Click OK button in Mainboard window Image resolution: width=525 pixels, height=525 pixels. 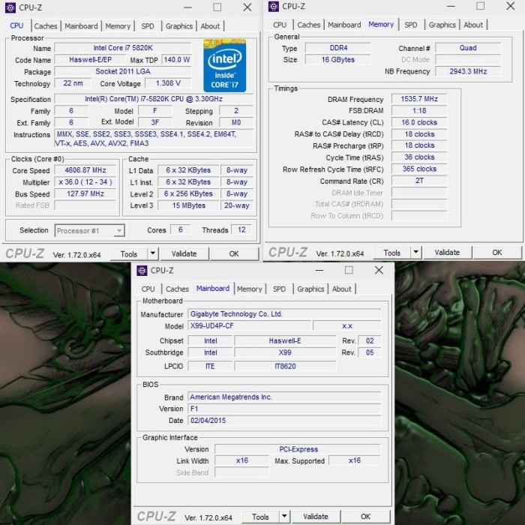[x=366, y=517]
